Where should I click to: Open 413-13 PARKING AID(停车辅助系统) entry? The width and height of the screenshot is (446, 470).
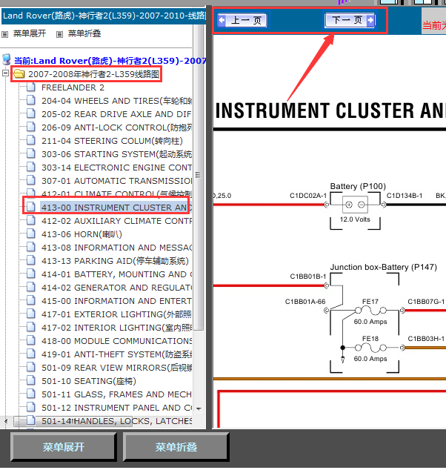coord(115,261)
